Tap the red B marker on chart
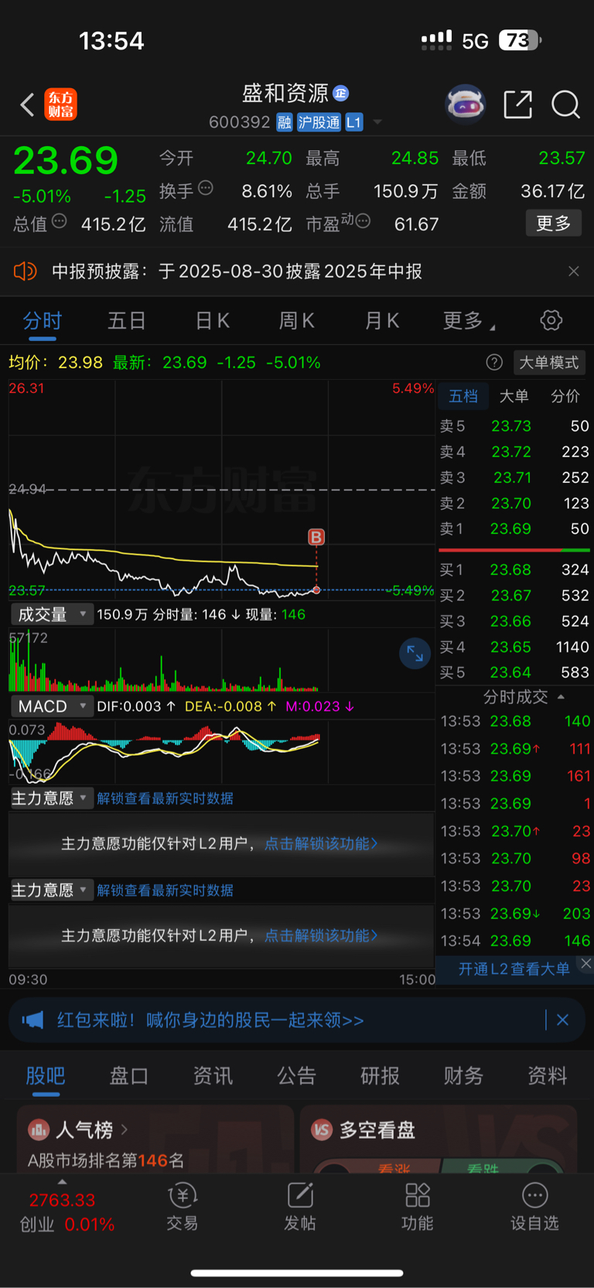The height and width of the screenshot is (1288, 594). [x=316, y=537]
